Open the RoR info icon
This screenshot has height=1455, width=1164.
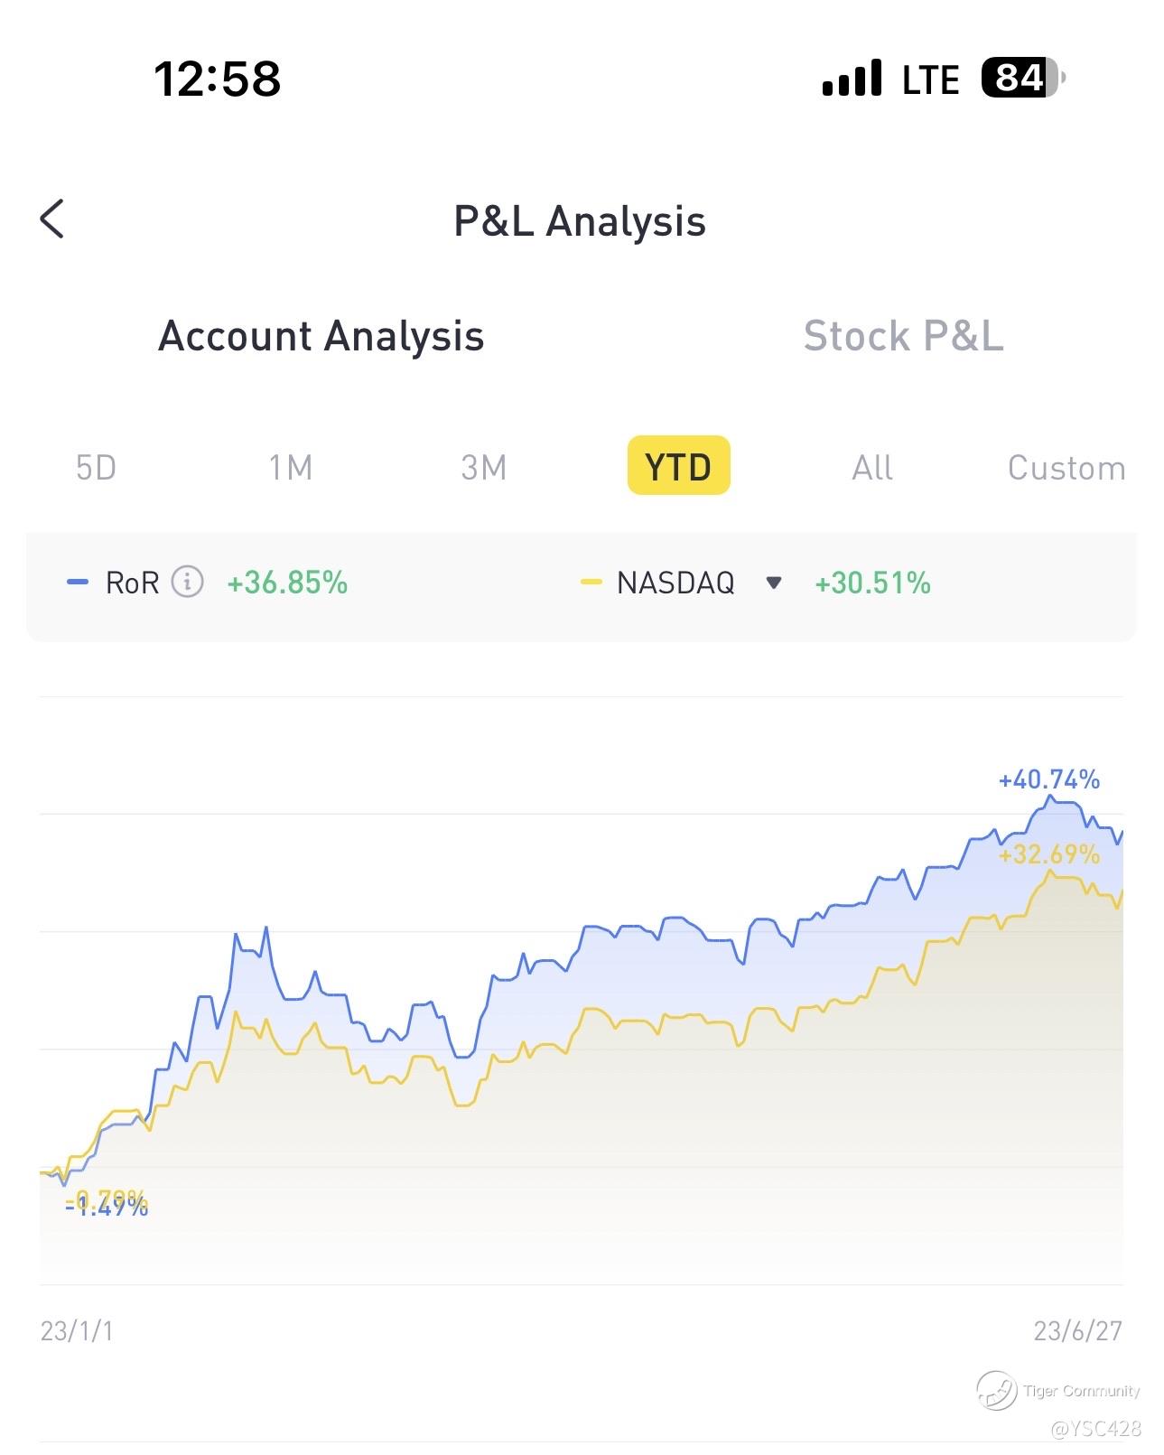click(187, 582)
